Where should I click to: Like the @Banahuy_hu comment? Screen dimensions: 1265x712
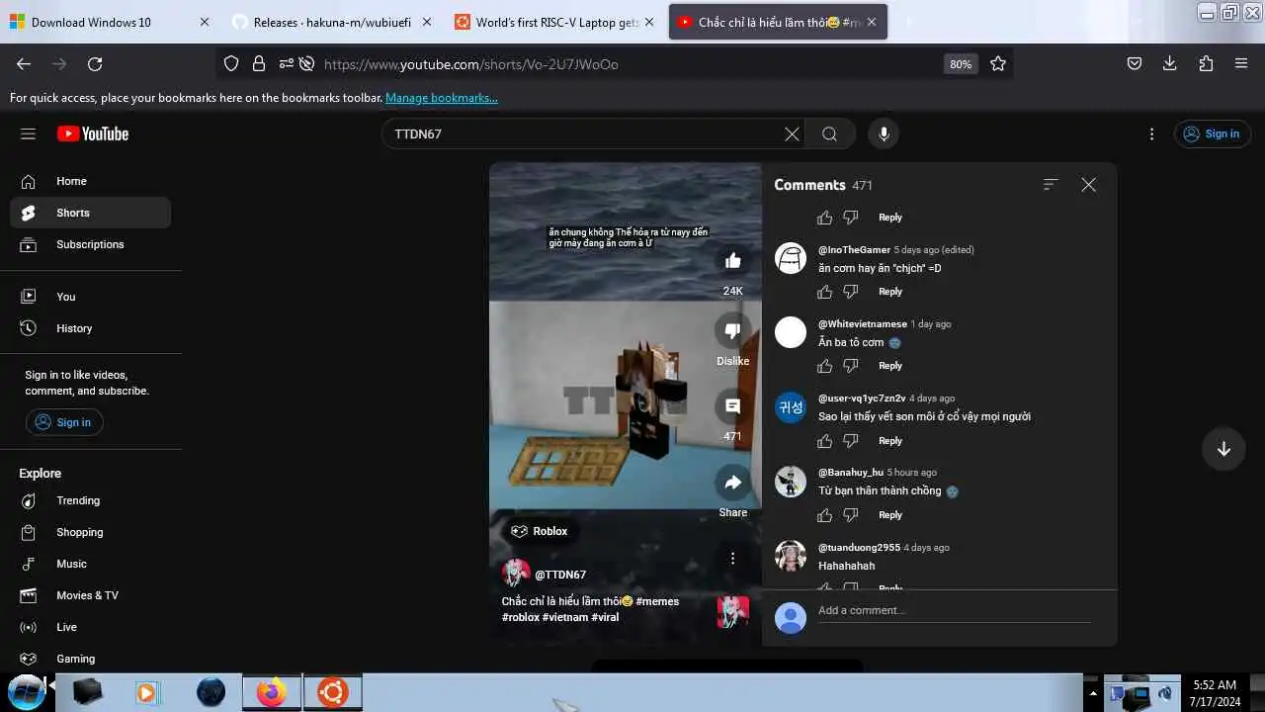(825, 515)
